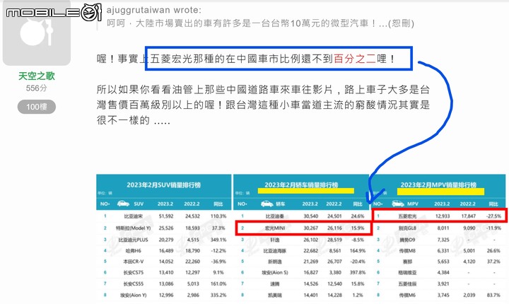Click the 2023年2月MPV销量排行榜 table title

pos(438,185)
